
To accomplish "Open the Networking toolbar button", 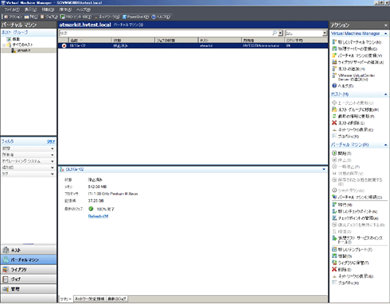I will tap(107, 17).
